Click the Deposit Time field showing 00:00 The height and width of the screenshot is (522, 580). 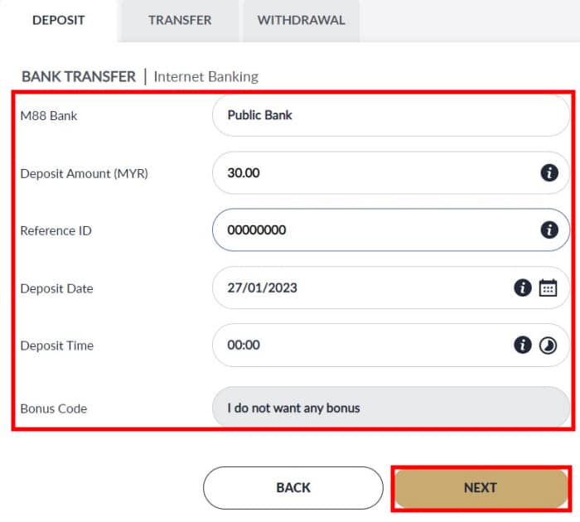pyautogui.click(x=356, y=345)
